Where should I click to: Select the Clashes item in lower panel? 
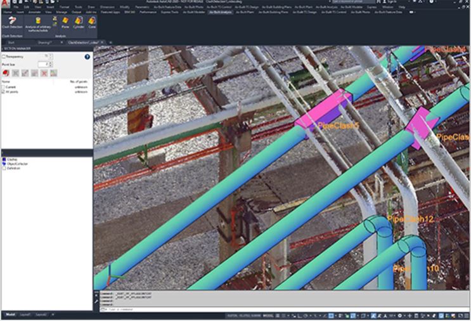(x=10, y=159)
